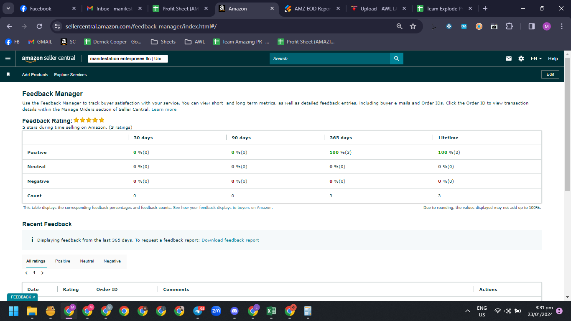Open the Windows Start menu

pyautogui.click(x=14, y=311)
